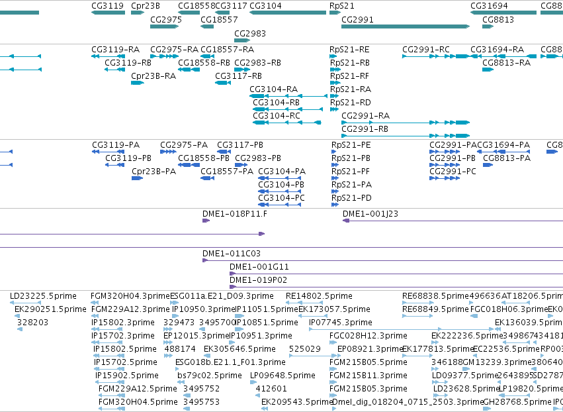Select the CG8813 gene label
Image resolution: width=563 pixels, height=412 pixels.
[498, 19]
